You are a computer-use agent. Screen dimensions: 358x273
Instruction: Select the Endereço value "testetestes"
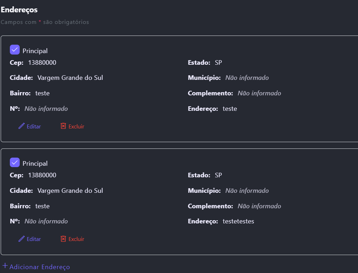click(x=238, y=221)
